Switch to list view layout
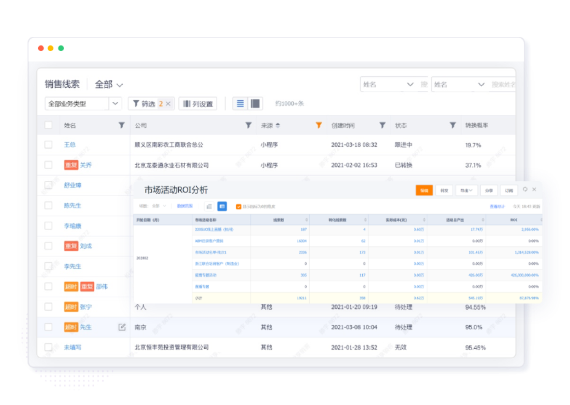 tap(239, 103)
